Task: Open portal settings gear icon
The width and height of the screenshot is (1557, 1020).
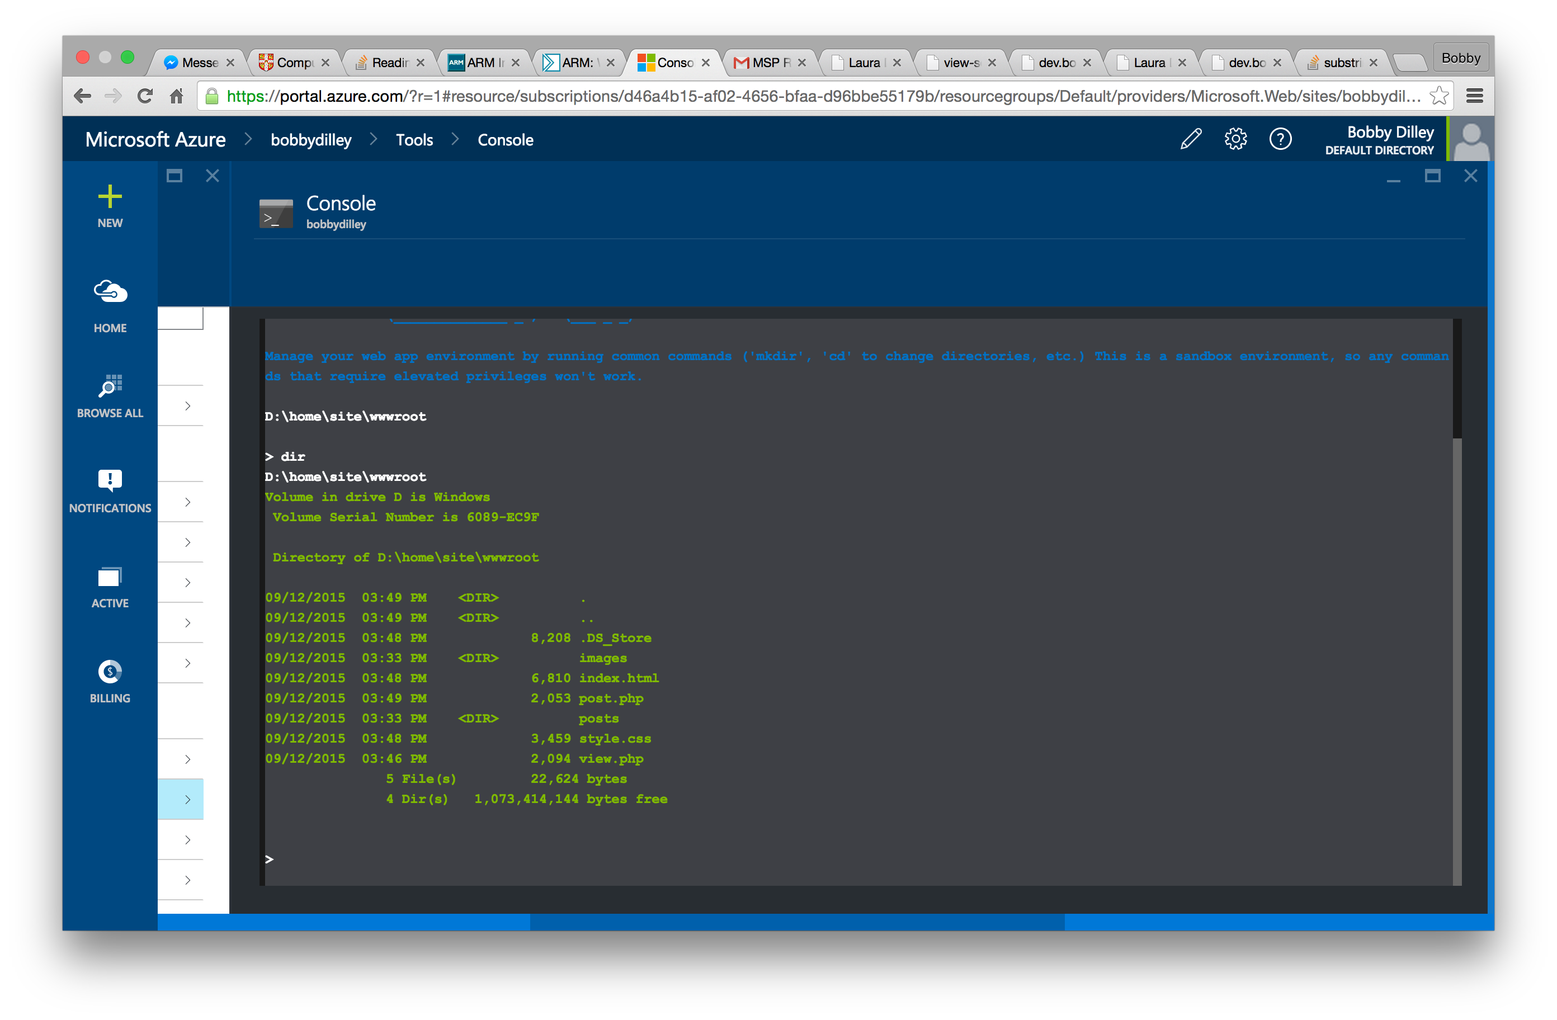Action: (x=1236, y=139)
